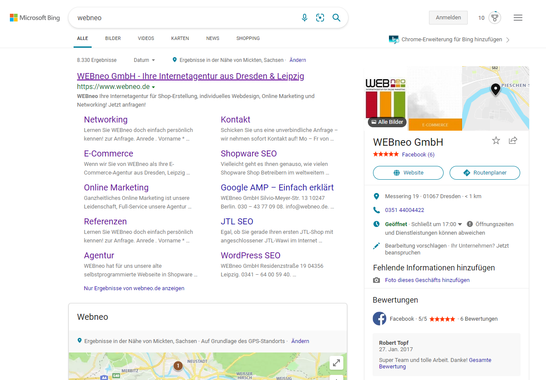546x380 pixels.
Task: Go to the NEWS tab
Action: click(x=213, y=38)
